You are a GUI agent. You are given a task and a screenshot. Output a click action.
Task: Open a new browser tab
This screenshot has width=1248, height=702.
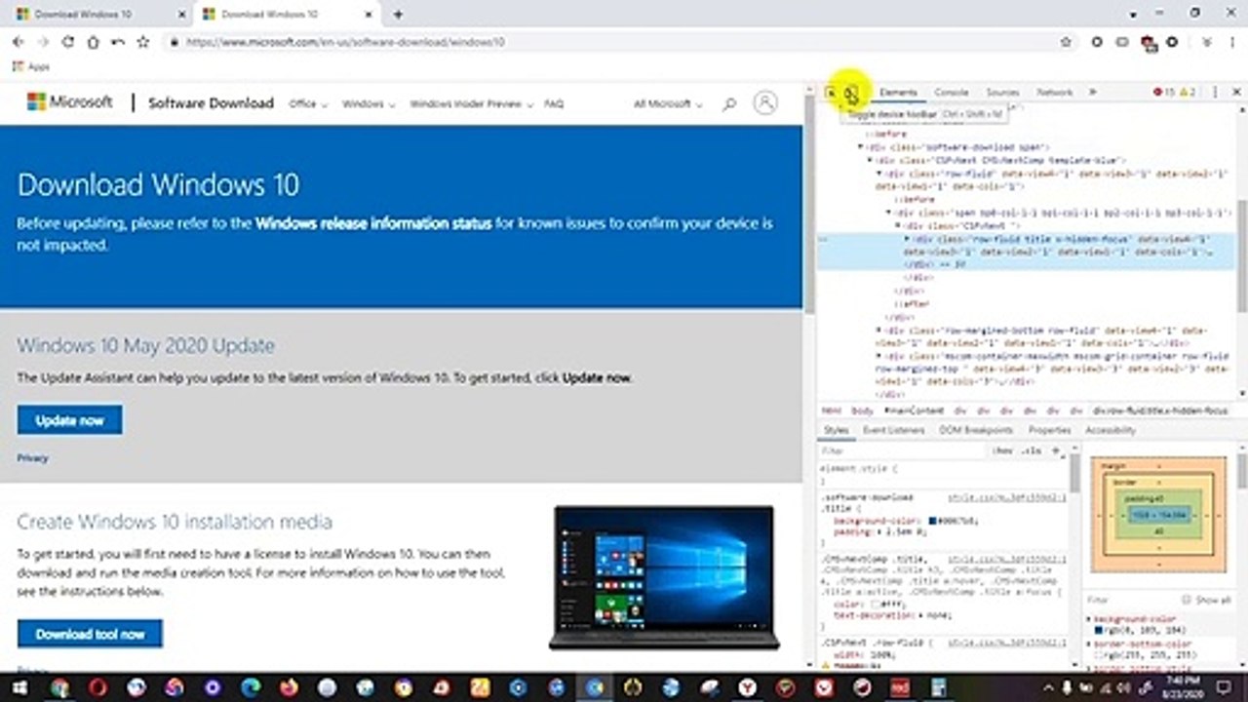pyautogui.click(x=398, y=15)
